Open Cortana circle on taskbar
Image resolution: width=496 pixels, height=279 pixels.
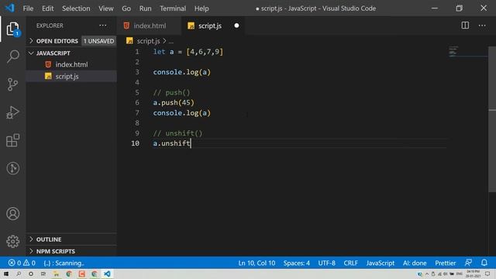tap(31, 274)
